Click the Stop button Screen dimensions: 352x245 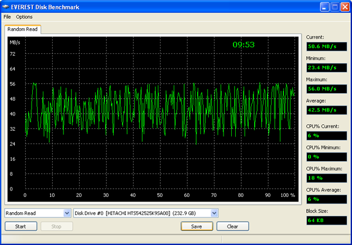(x=56, y=226)
